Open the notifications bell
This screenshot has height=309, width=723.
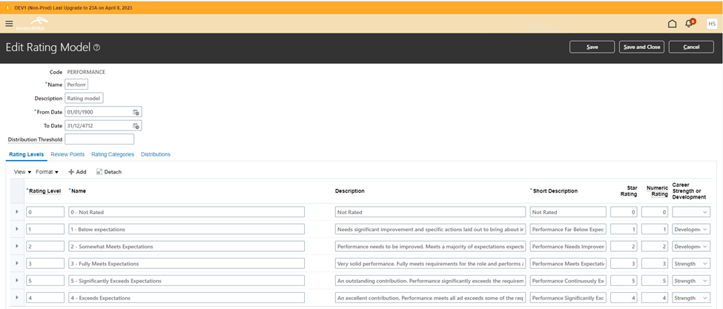pyautogui.click(x=690, y=23)
